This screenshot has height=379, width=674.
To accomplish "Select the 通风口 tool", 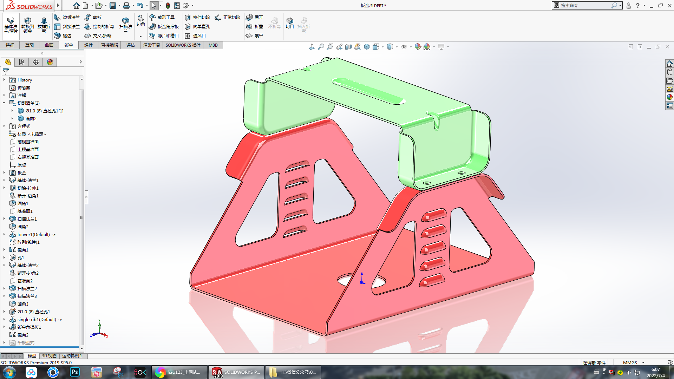I will pyautogui.click(x=195, y=35).
